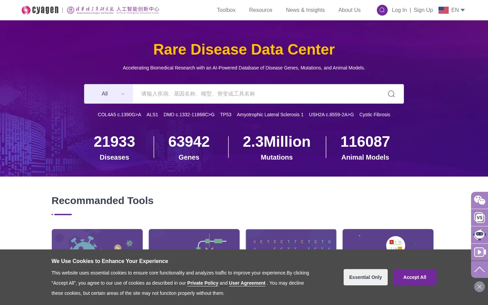The height and width of the screenshot is (305, 488).
Task: Open the Resource menu
Action: coord(261,10)
